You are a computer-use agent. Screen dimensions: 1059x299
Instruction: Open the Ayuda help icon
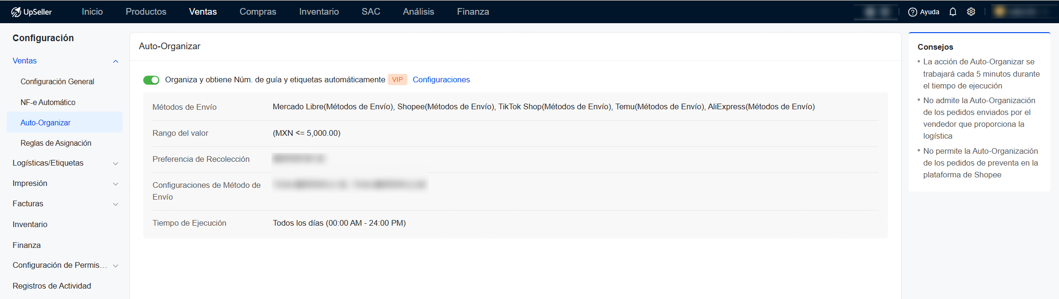pos(912,12)
